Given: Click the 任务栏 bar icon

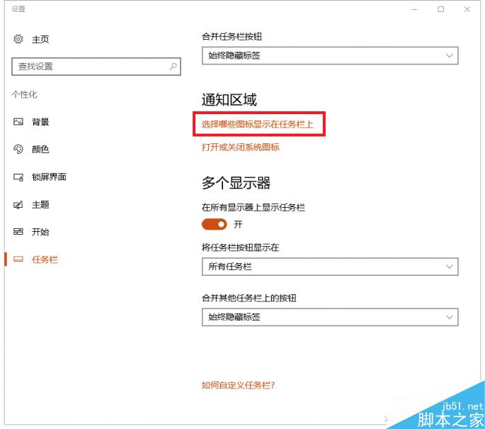Looking at the screenshot, I should tap(18, 260).
